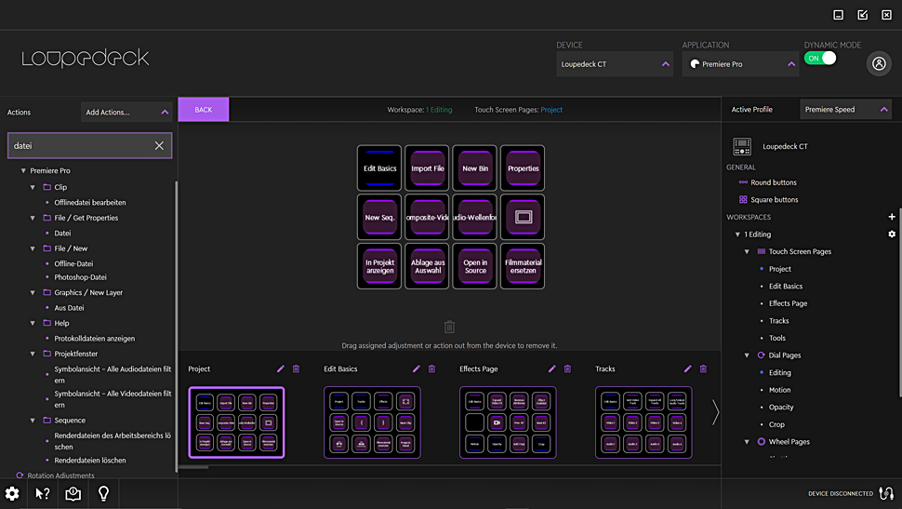Edit the Edit Basics page pencil icon

[x=416, y=368]
